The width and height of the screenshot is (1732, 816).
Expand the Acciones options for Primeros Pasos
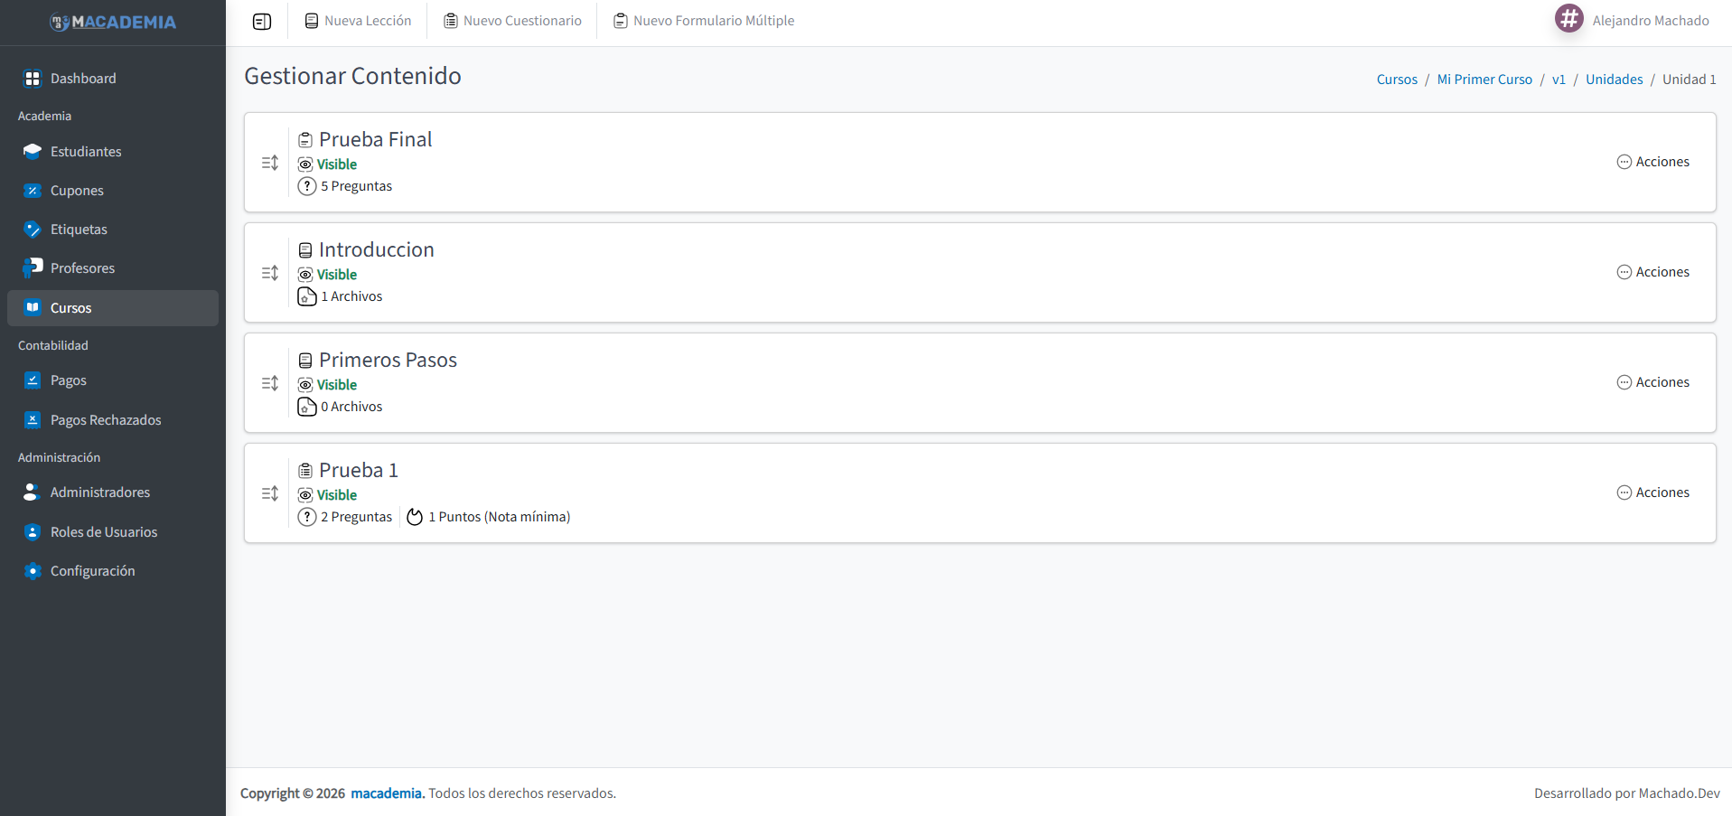(x=1653, y=381)
